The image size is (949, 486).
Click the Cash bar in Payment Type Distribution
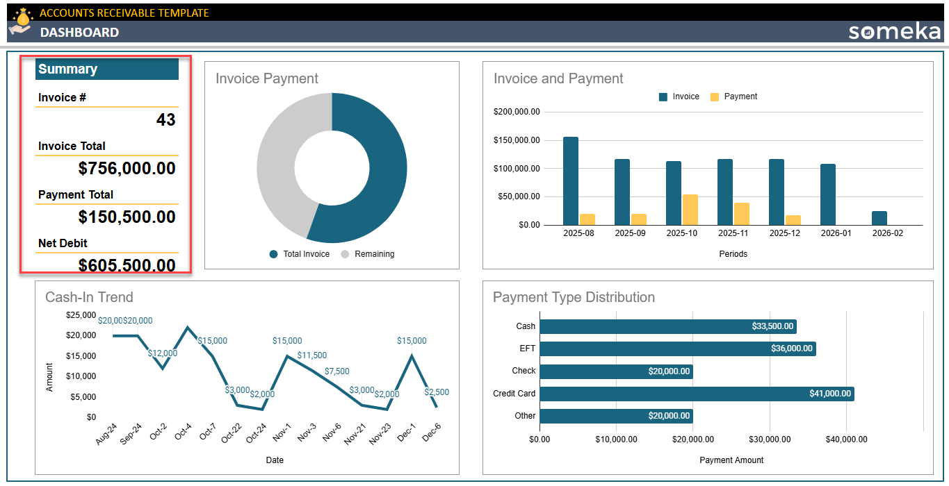coord(667,326)
